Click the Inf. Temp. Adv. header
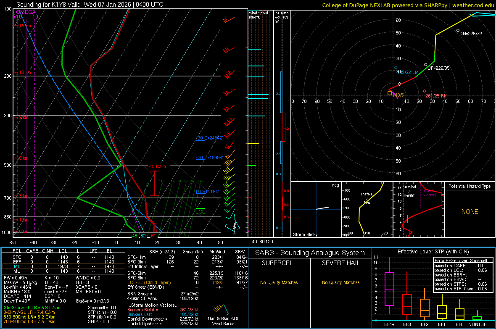Image resolution: width=496 pixels, height=329 pixels. coord(282,17)
